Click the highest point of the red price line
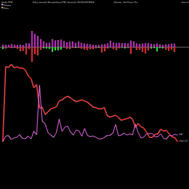This screenshot has height=189, width=189. point(11,65)
